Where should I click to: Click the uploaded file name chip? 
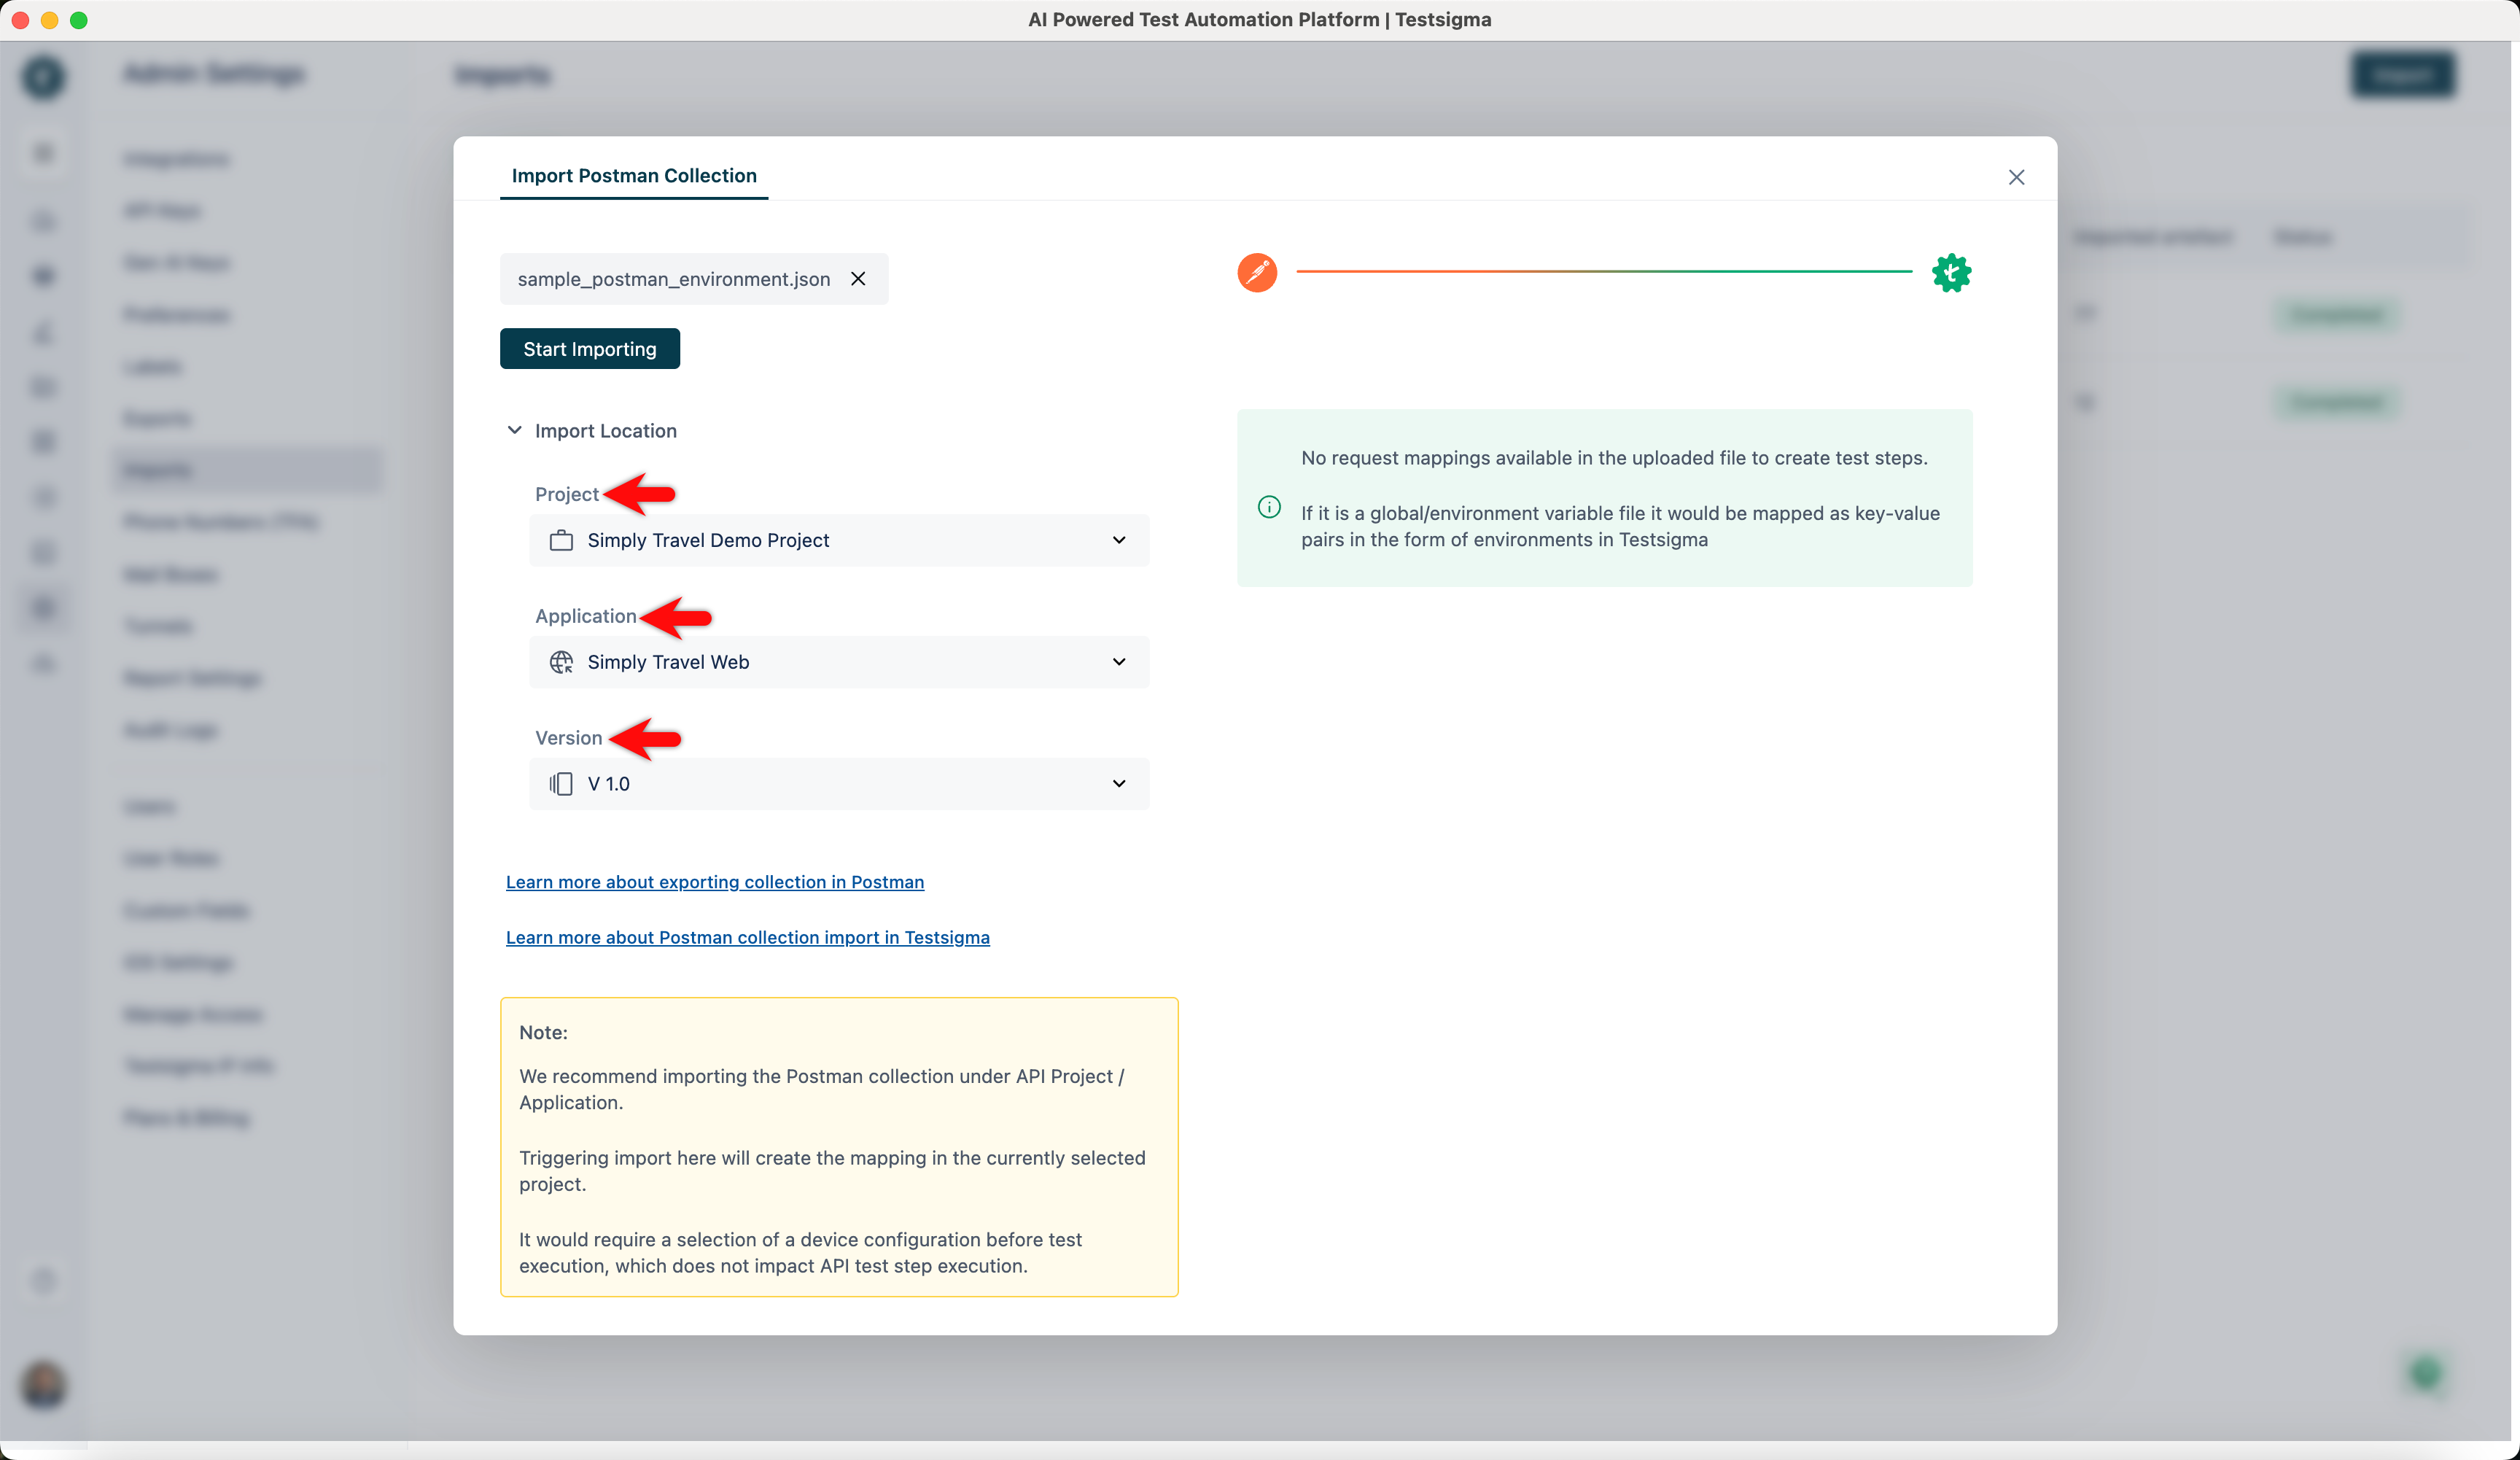pyautogui.click(x=673, y=279)
